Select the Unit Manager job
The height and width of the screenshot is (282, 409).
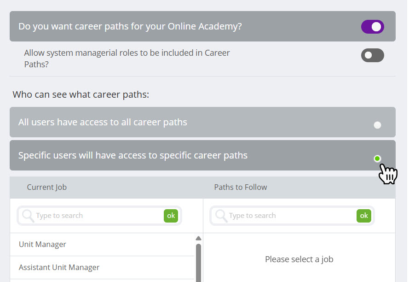[x=42, y=244]
